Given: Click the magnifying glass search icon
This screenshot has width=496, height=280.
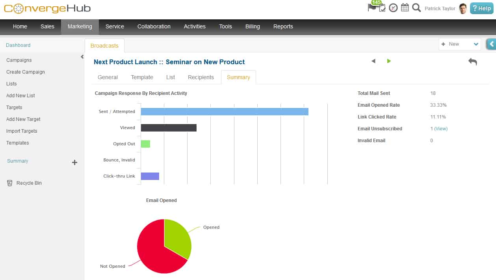Looking at the screenshot, I should click(x=416, y=8).
